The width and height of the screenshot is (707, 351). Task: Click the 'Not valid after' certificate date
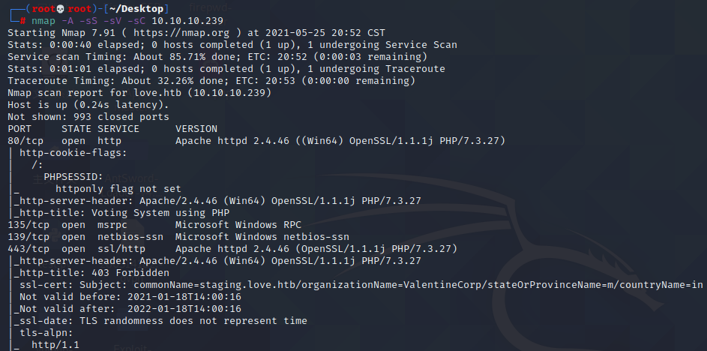184,309
